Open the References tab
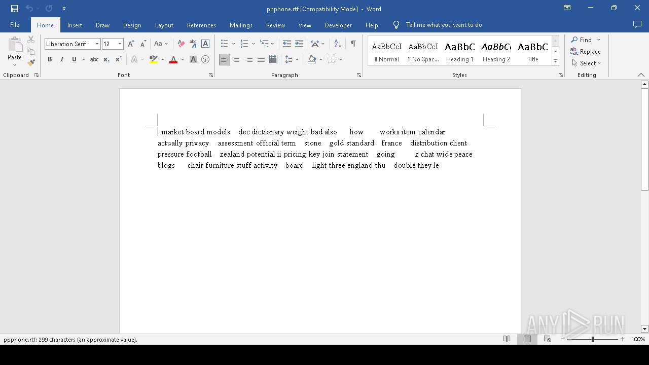649x365 pixels. (201, 25)
